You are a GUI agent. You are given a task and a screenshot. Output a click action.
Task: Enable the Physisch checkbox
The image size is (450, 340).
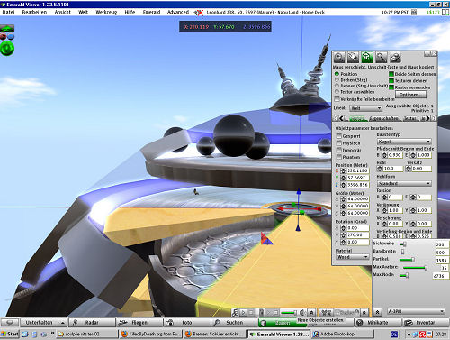point(339,143)
